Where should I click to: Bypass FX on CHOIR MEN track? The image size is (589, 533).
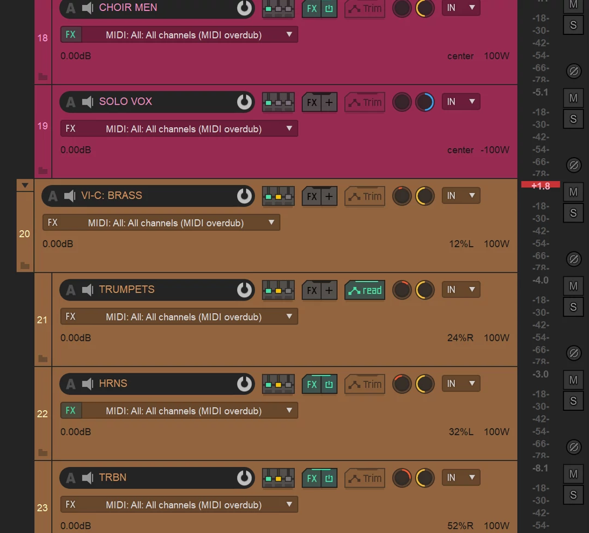pos(329,8)
